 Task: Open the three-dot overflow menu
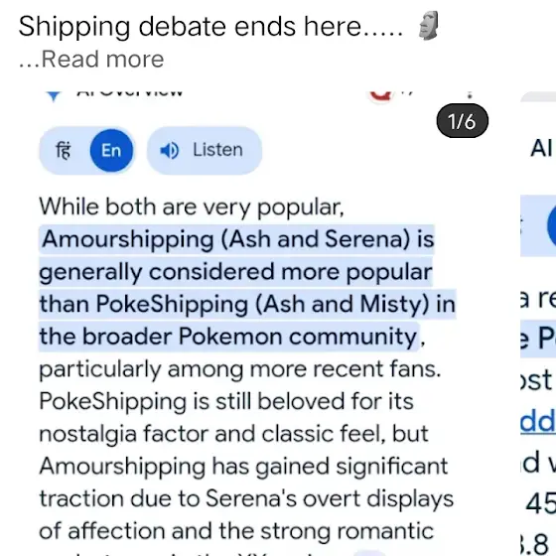pos(470,94)
